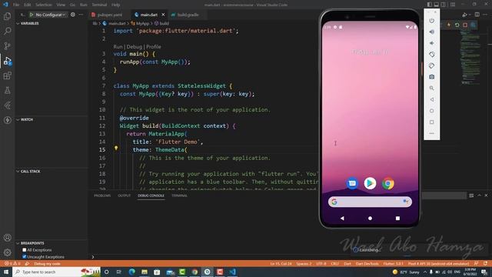Click the Windows Start button
The height and width of the screenshot is (277, 492).
6,272
